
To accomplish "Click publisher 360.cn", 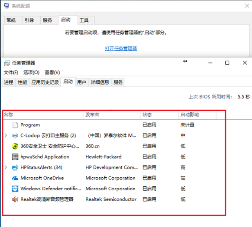I will [x=92, y=146].
